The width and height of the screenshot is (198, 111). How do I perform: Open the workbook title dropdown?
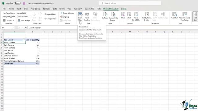[41, 3]
